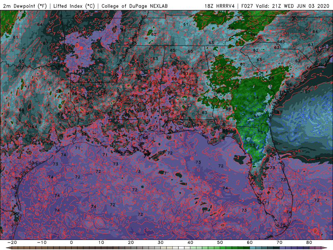Screen dimensions: 333x250
Task: Click the "70" tick label on color scale
Action: pyautogui.click(x=279, y=242)
